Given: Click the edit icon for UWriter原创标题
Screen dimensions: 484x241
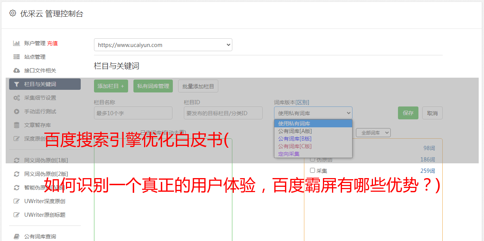Looking at the screenshot, I should click(17, 215).
